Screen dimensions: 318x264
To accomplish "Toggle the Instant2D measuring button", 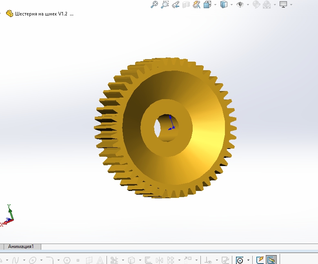I will (271, 260).
